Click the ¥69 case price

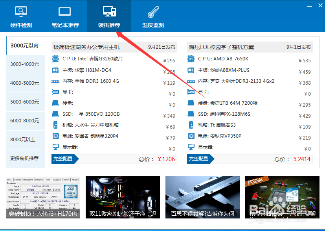[171, 127]
